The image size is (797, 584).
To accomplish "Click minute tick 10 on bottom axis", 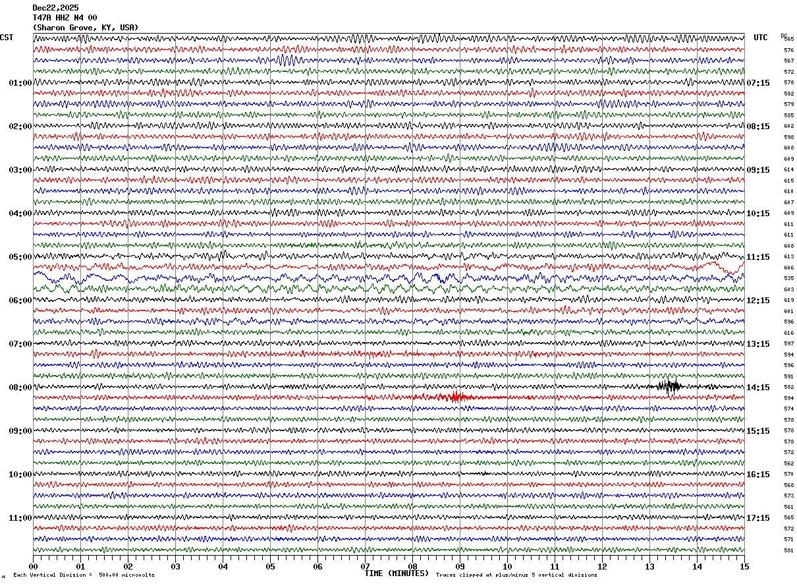I will click(507, 566).
